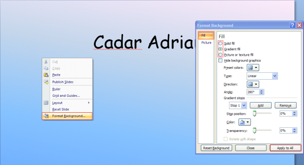Screen dimensions: 304x165
Task: Switch to the Picture tab
Action: 206,43
